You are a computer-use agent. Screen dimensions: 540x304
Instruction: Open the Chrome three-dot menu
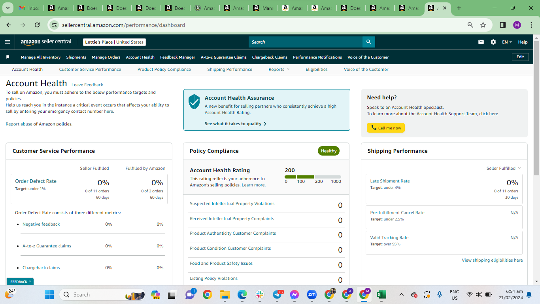(531, 25)
